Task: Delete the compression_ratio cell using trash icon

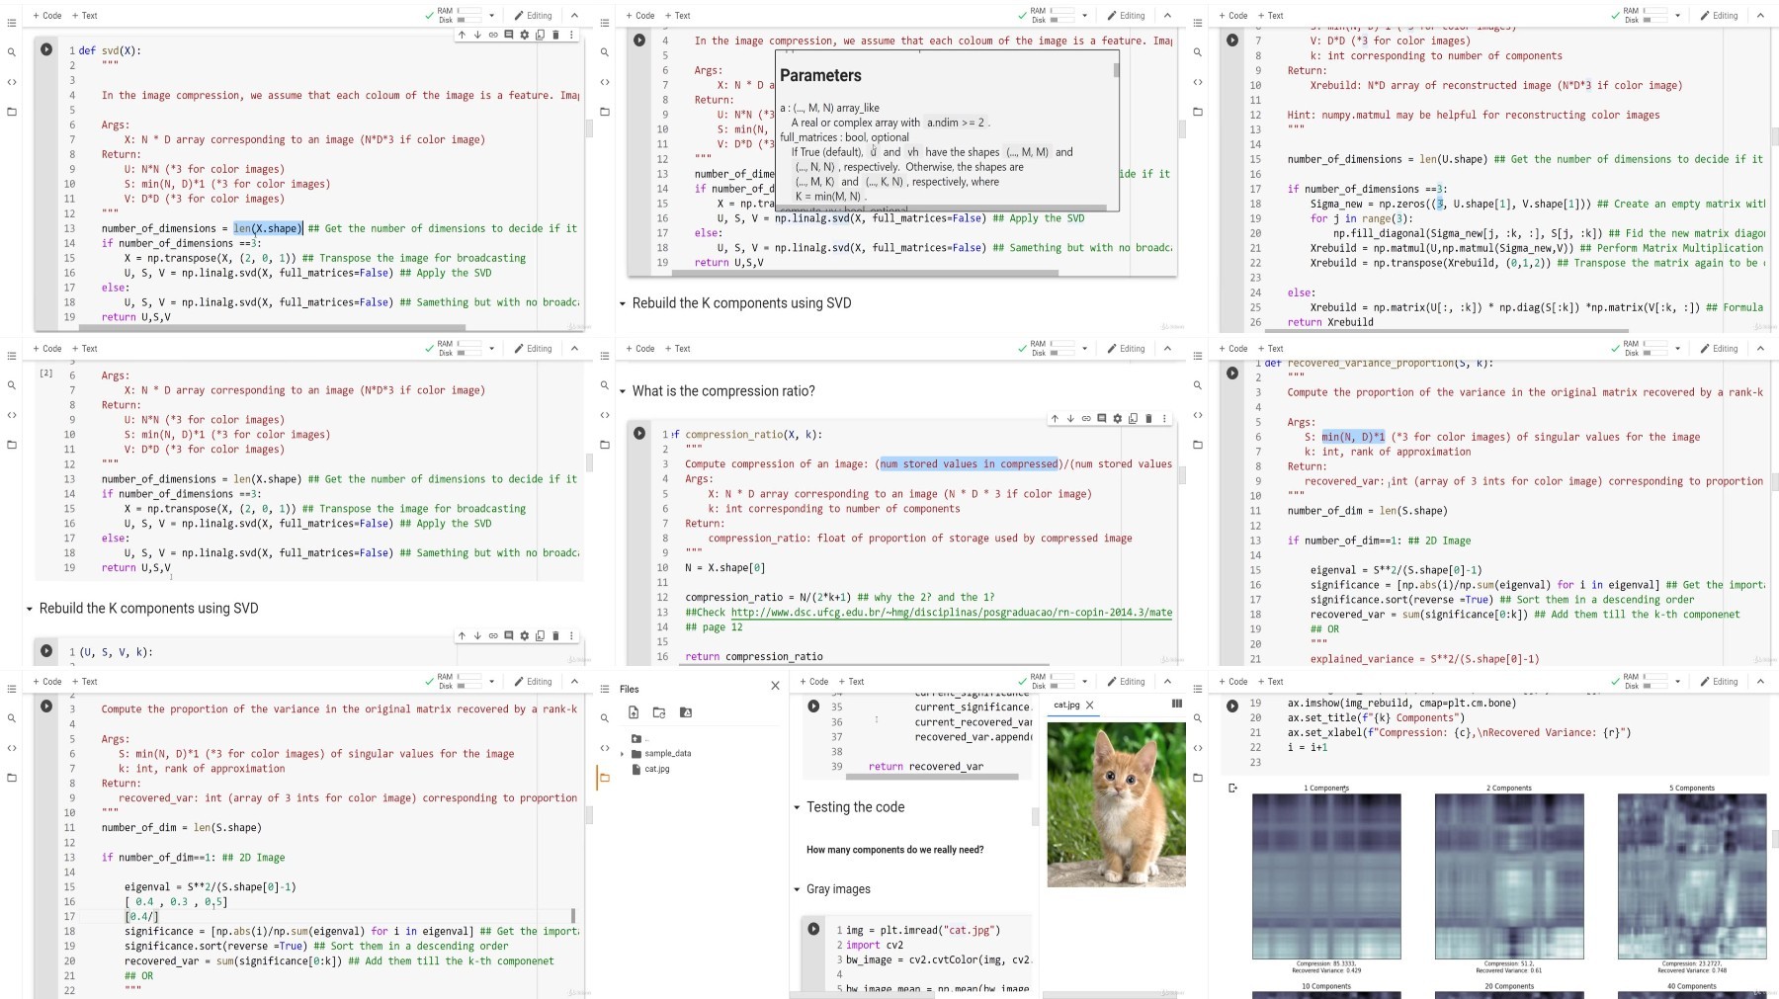Action: (1148, 419)
